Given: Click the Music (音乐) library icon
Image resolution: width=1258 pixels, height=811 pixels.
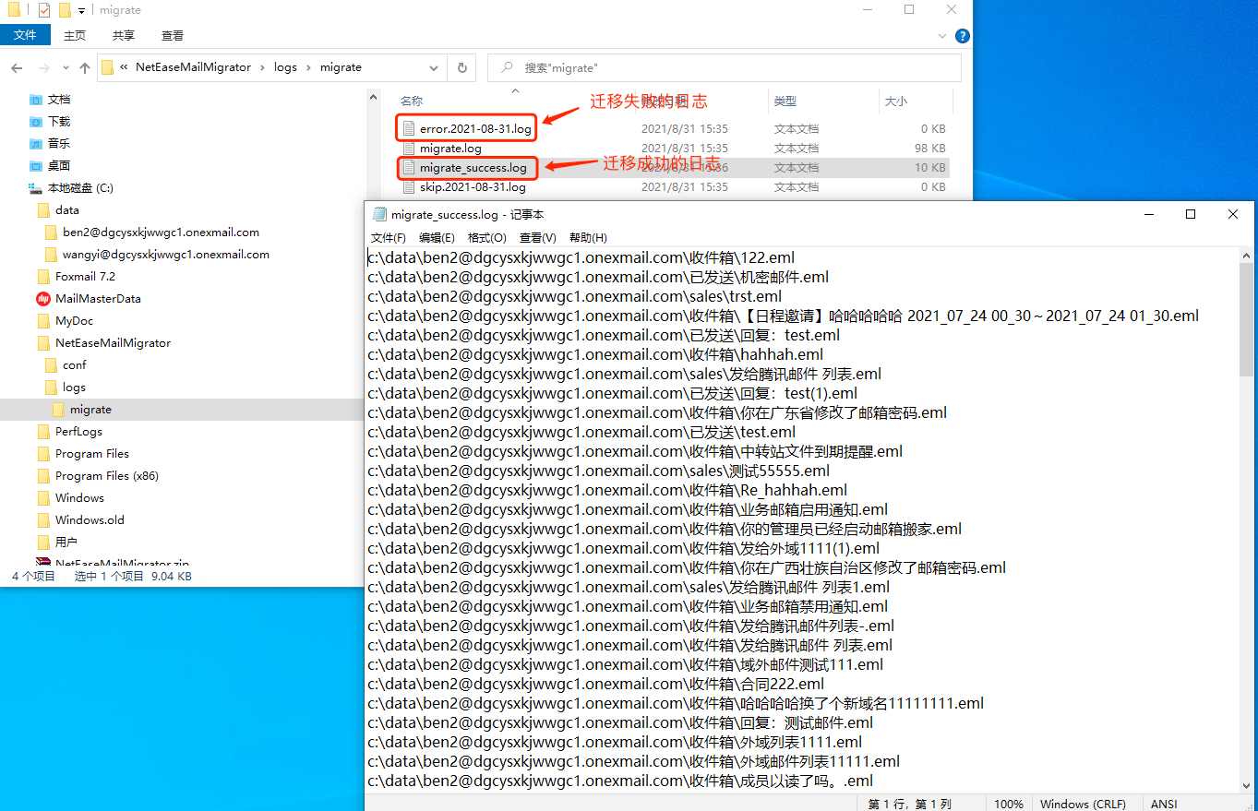Looking at the screenshot, I should tap(36, 144).
